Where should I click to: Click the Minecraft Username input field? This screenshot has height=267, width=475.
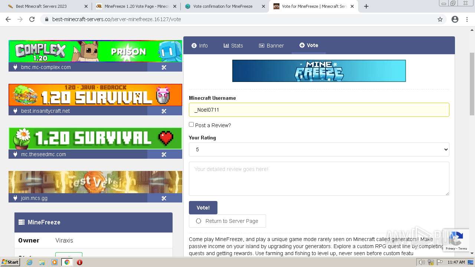(x=319, y=110)
